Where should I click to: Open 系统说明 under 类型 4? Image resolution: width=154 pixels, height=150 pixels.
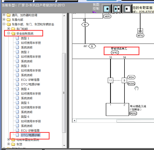pos(27,98)
